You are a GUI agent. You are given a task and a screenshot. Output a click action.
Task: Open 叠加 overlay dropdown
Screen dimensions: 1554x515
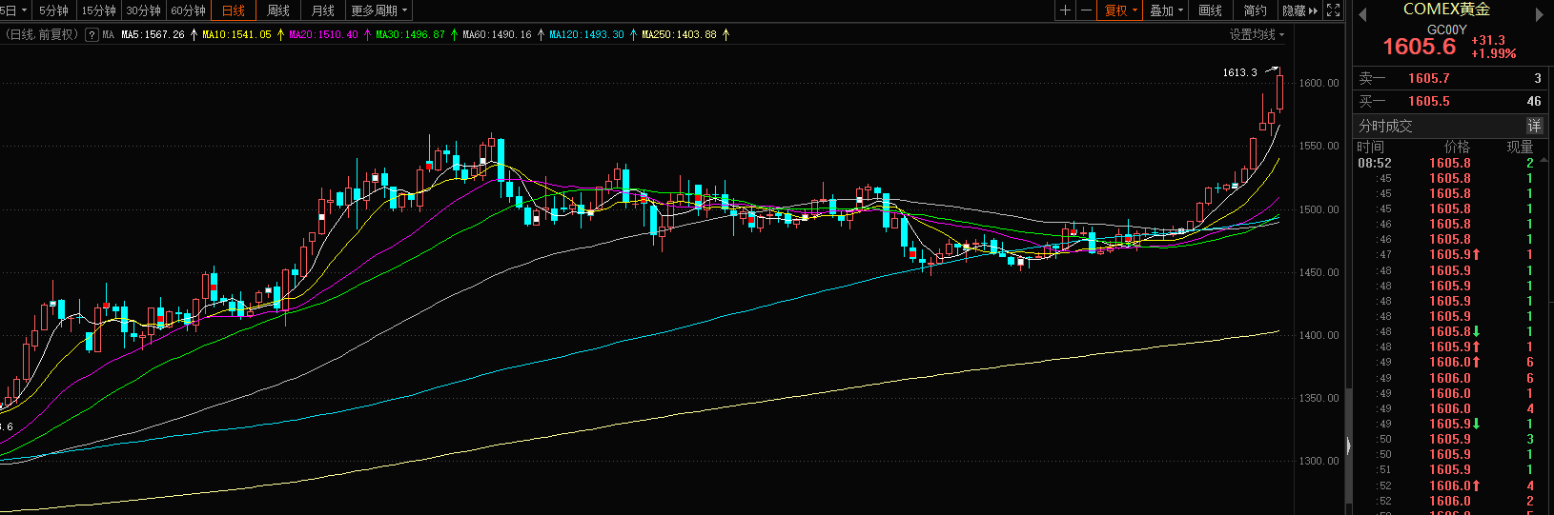coord(1166,10)
